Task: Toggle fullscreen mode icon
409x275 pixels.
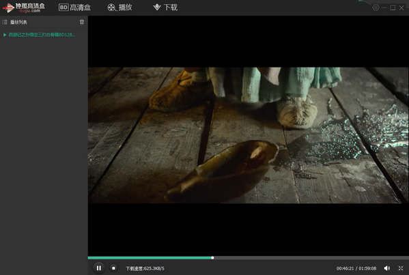Action: (401, 268)
